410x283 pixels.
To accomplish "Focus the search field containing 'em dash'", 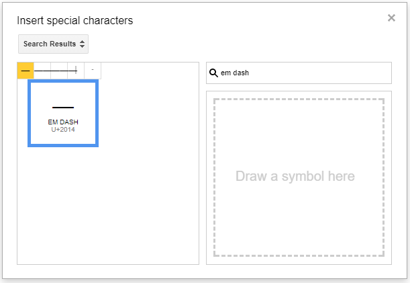I will [302, 73].
